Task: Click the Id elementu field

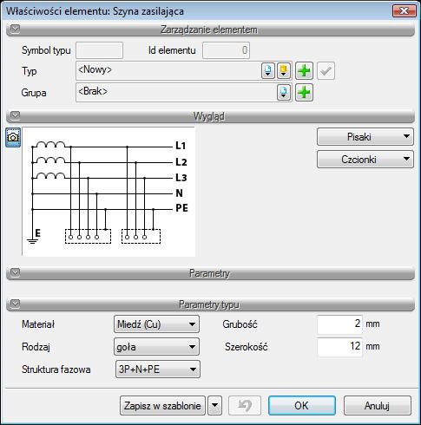Action: [x=226, y=50]
